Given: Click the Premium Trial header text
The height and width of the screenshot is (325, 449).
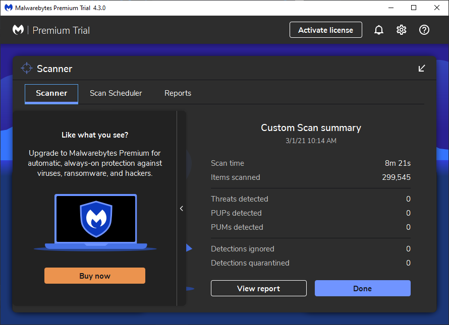Looking at the screenshot, I should pyautogui.click(x=61, y=30).
